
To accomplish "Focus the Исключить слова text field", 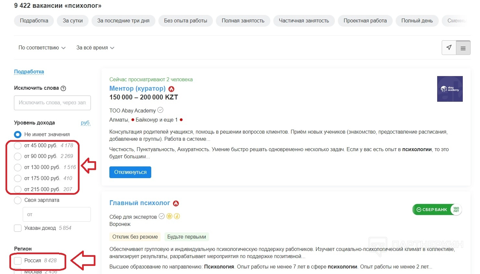I will pyautogui.click(x=52, y=103).
